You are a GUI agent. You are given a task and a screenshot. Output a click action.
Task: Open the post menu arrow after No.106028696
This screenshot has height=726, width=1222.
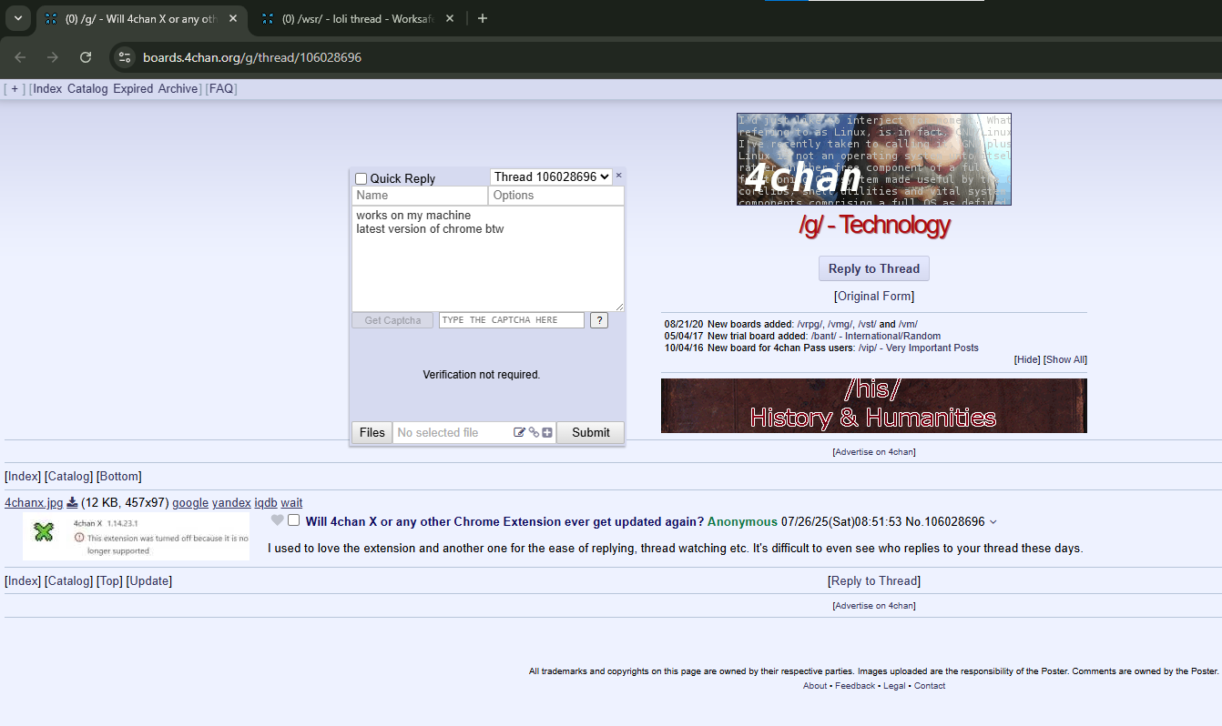tap(993, 522)
